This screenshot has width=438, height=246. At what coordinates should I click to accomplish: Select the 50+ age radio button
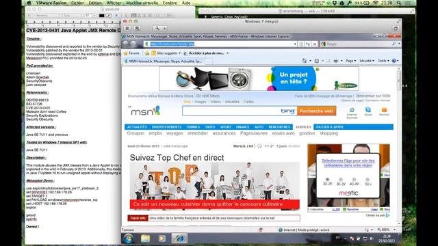pyautogui.click(x=368, y=179)
